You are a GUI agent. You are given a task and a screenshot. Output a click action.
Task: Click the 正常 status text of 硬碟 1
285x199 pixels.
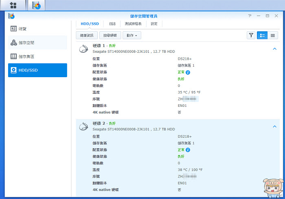[181, 72]
